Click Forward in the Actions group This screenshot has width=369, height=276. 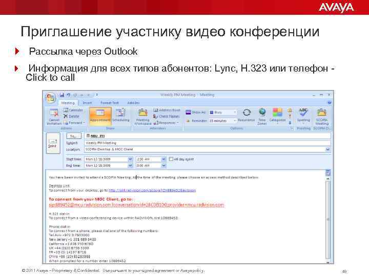pos(74,123)
